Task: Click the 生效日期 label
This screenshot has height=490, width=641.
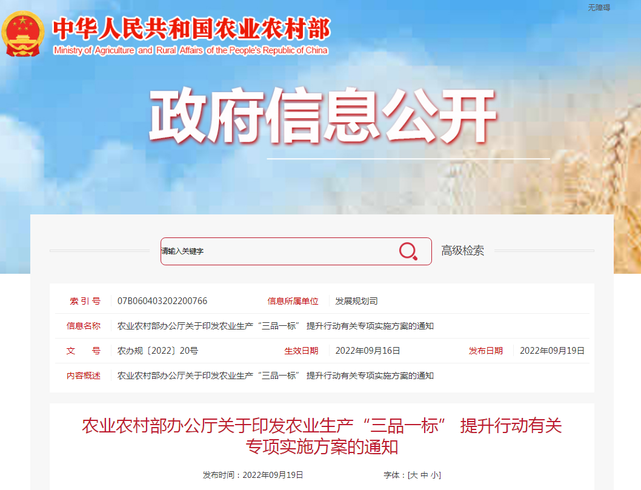Action: [301, 351]
